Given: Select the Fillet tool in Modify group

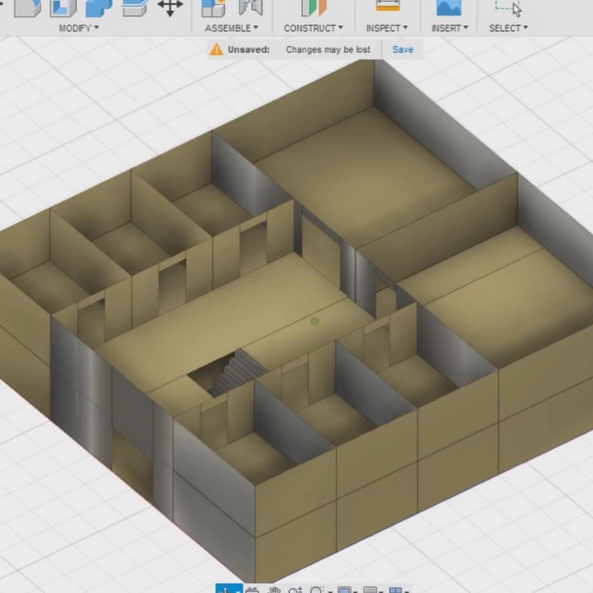Looking at the screenshot, I should pyautogui.click(x=27, y=8).
